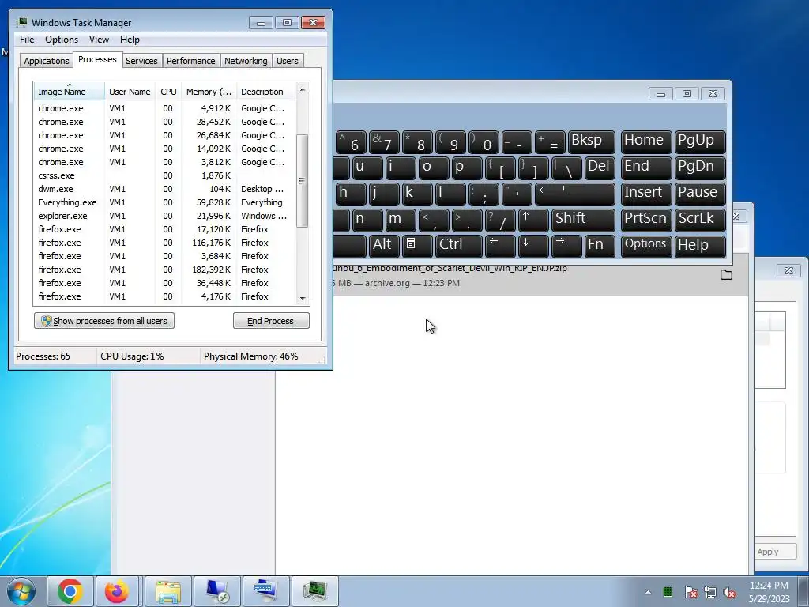Image resolution: width=809 pixels, height=607 pixels.
Task: Switch to the Services tab
Action: (x=141, y=61)
